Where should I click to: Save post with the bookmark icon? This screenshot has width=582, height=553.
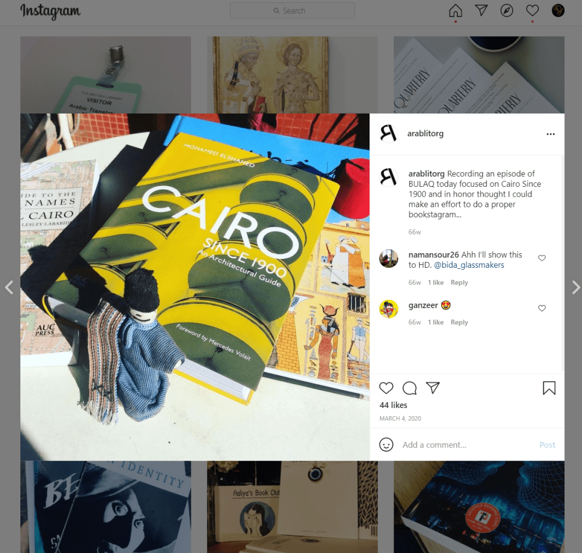pos(549,388)
